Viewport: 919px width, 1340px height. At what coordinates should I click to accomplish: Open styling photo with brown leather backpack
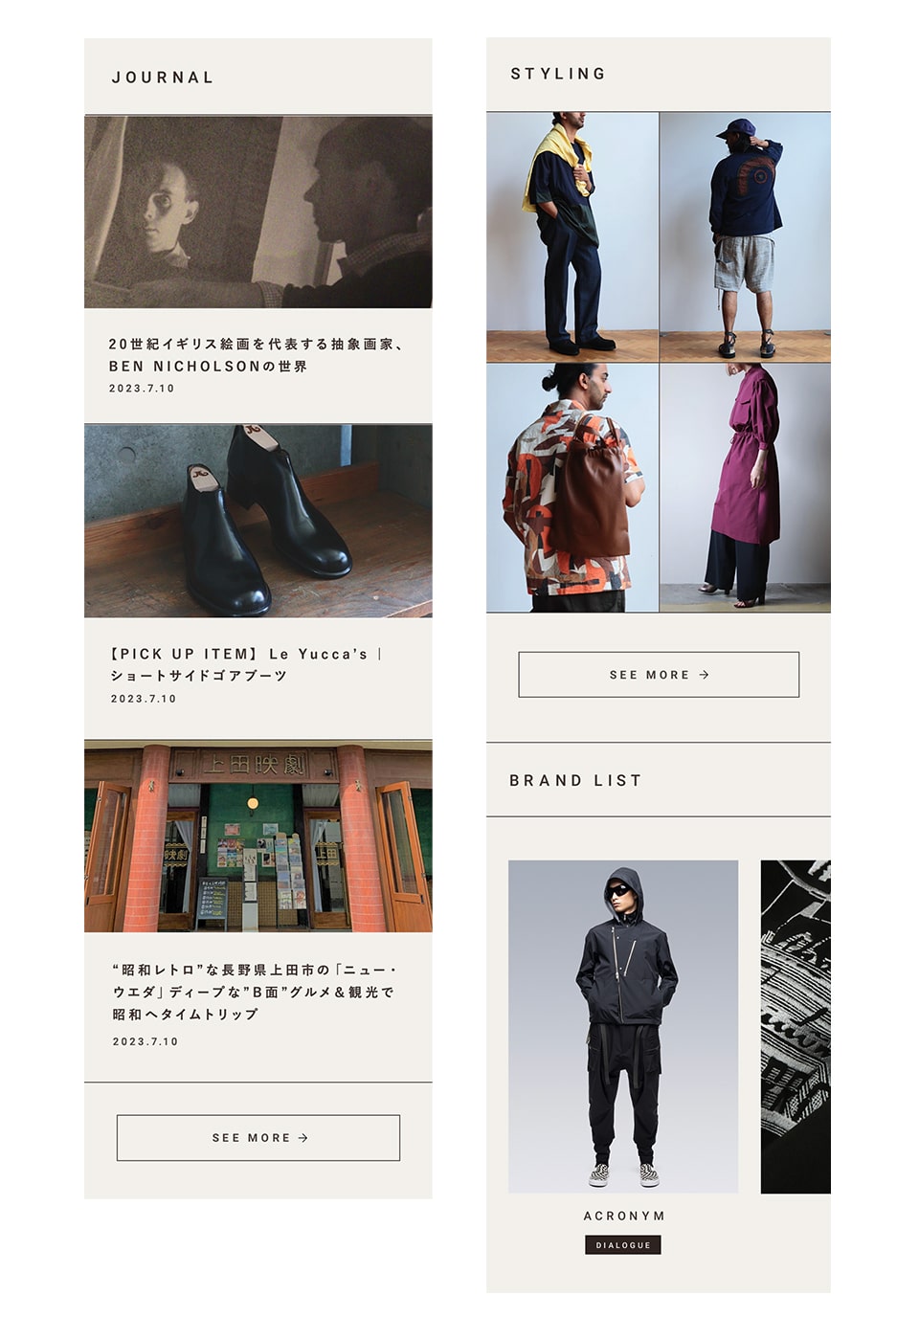(572, 488)
